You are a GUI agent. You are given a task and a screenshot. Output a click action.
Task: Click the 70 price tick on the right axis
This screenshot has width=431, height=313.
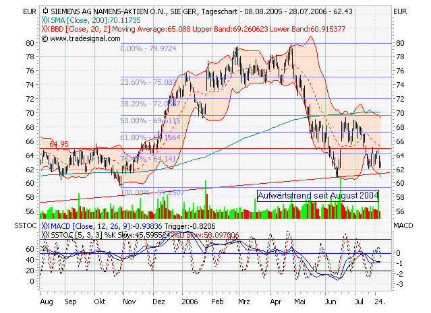coord(400,113)
